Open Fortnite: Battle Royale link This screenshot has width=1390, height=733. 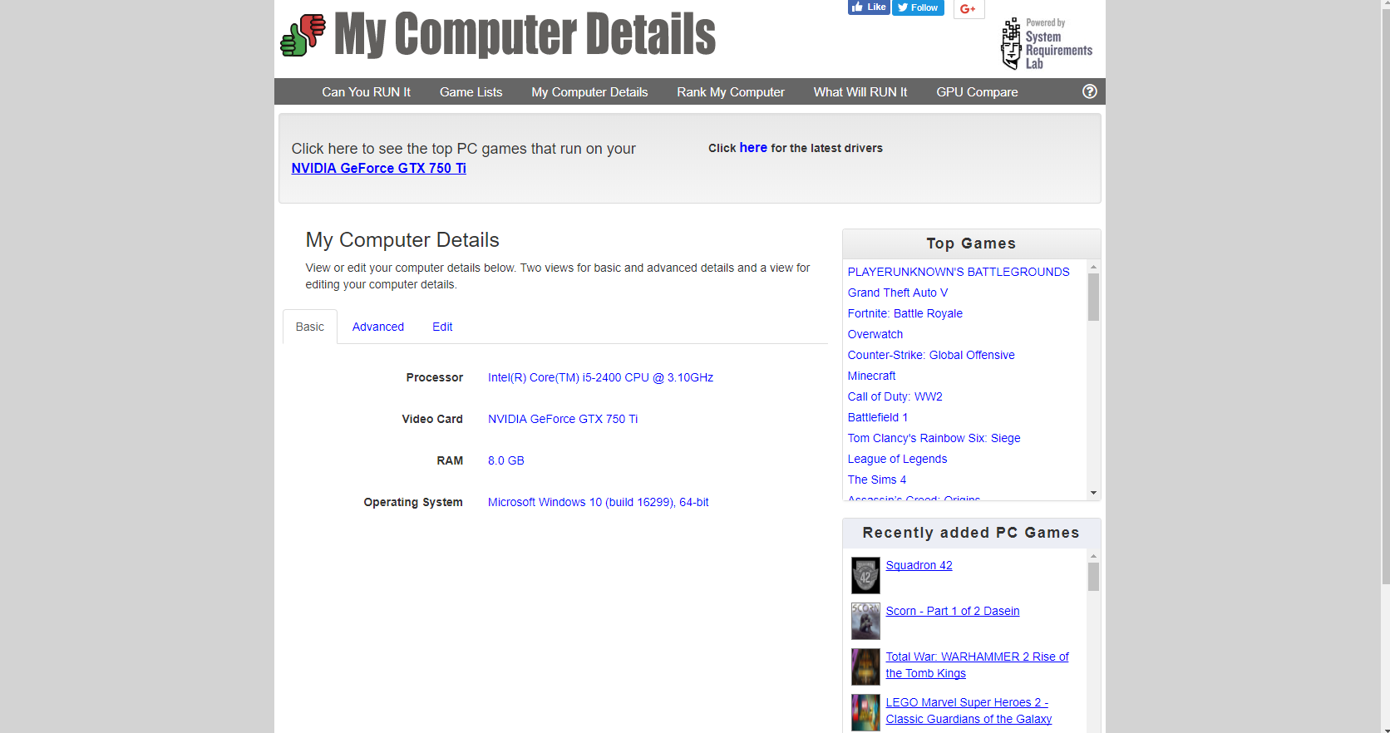[905, 313]
